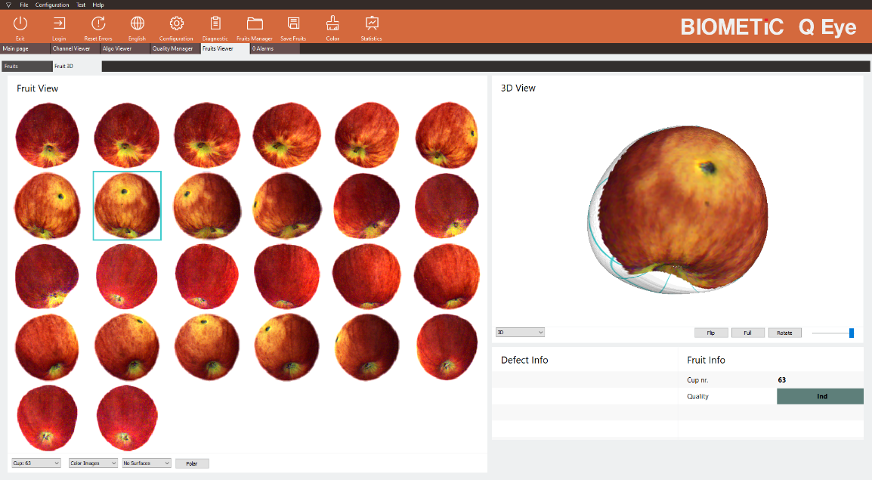
Task: Expand the Cup: 63 dropdown
Action: pyautogui.click(x=36, y=463)
